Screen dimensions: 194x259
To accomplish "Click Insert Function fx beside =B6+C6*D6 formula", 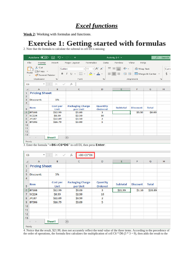I will coord(71,155).
